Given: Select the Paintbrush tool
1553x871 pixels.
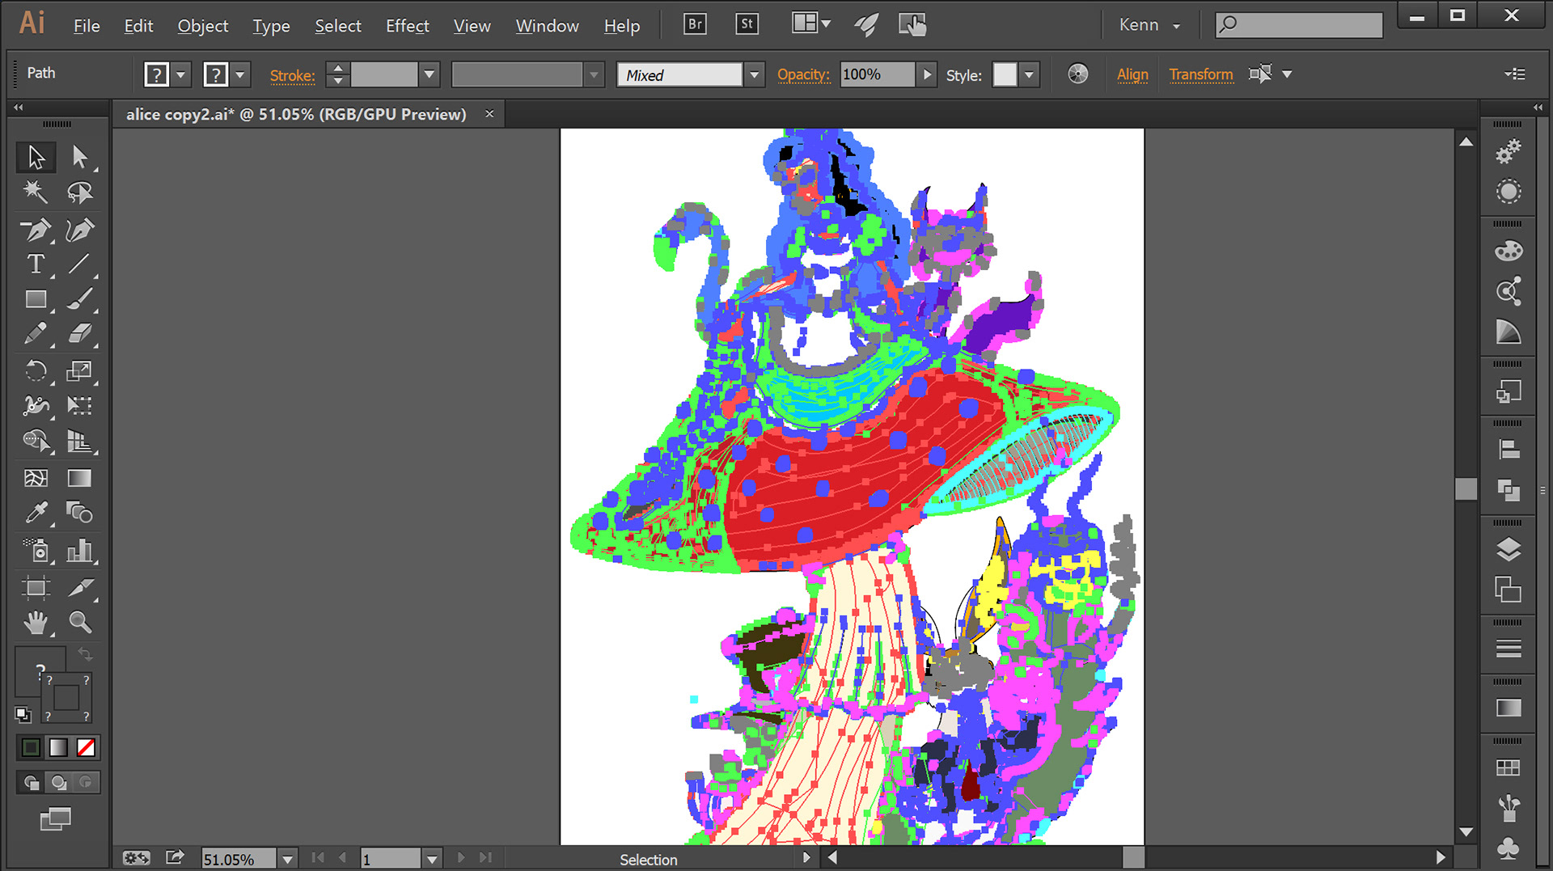Looking at the screenshot, I should (79, 299).
